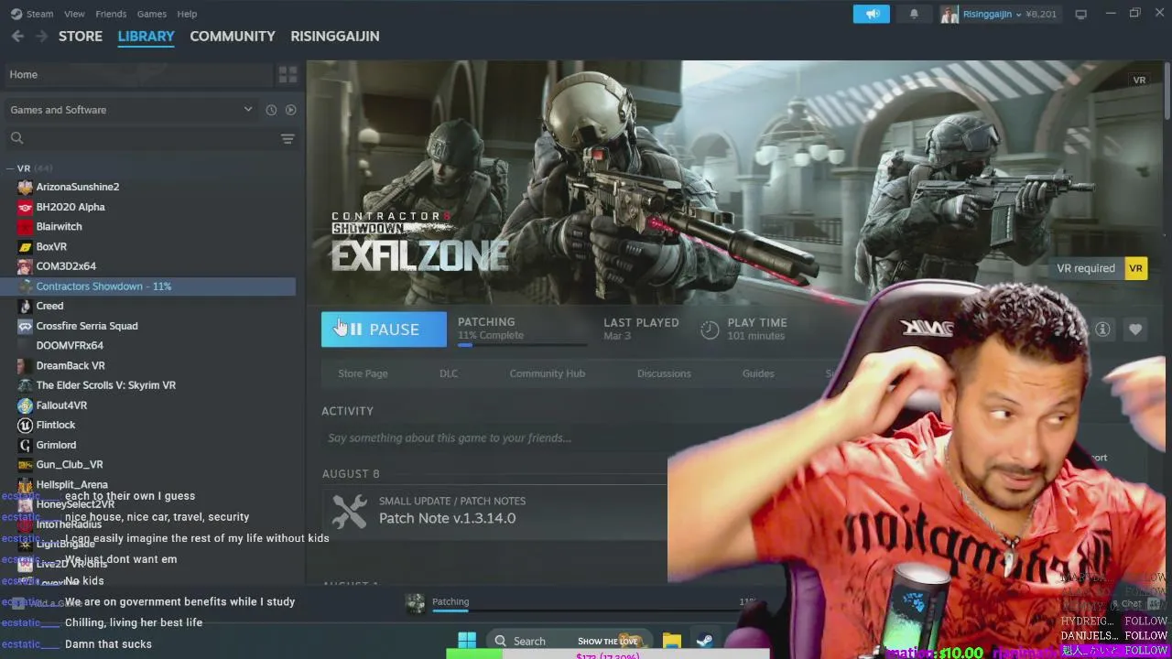Click the BH2020 Alpha game icon
The height and width of the screenshot is (659, 1172).
point(25,207)
